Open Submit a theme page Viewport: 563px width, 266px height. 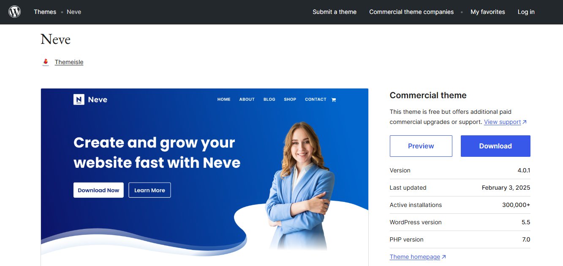(x=335, y=12)
